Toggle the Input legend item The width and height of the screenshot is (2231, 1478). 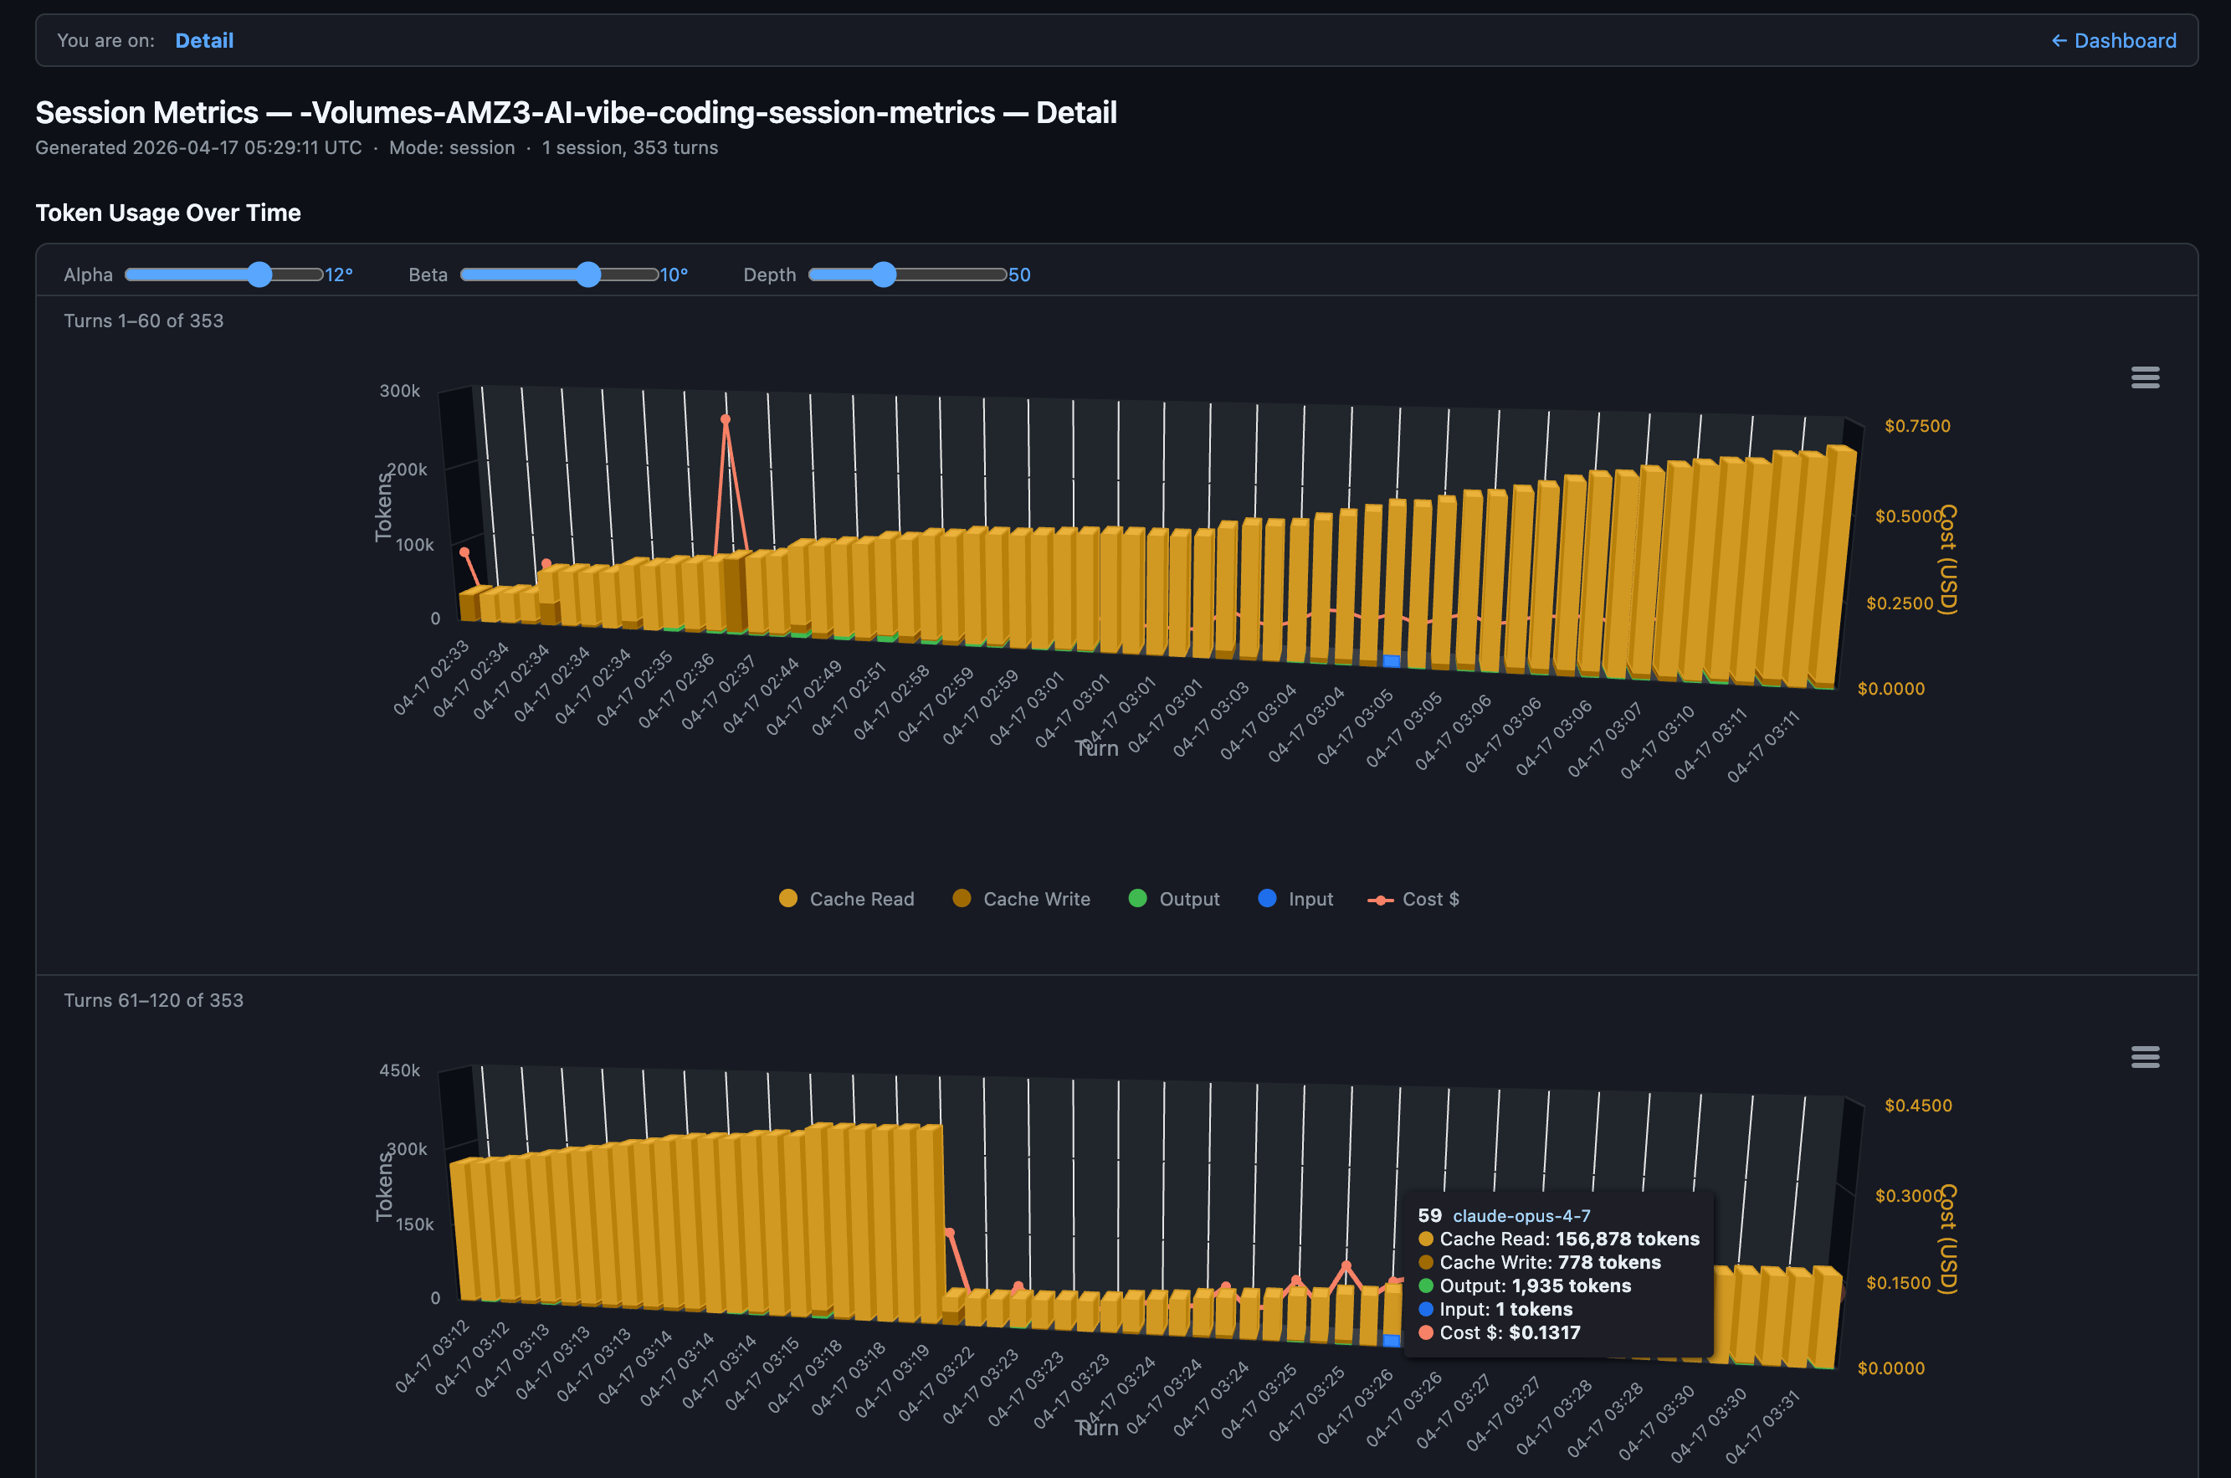pos(1310,899)
